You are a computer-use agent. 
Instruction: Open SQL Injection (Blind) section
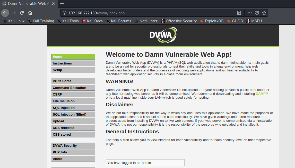[x=73, y=114]
